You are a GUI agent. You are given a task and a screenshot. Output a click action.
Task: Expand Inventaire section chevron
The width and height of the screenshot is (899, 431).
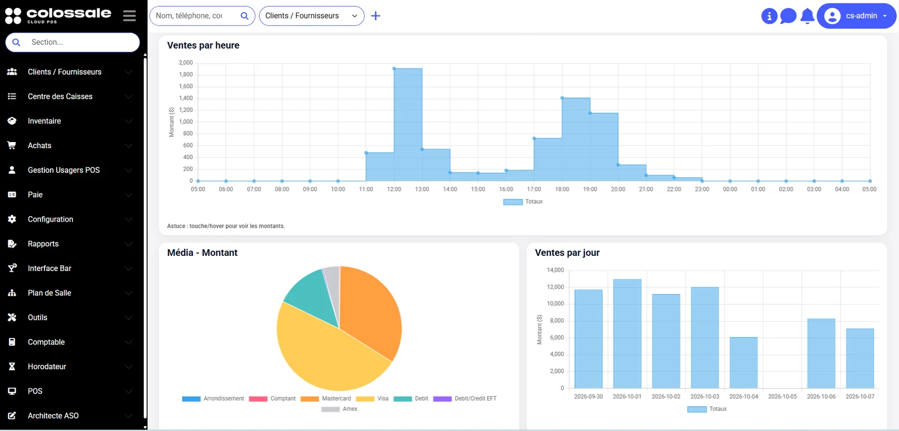click(129, 121)
